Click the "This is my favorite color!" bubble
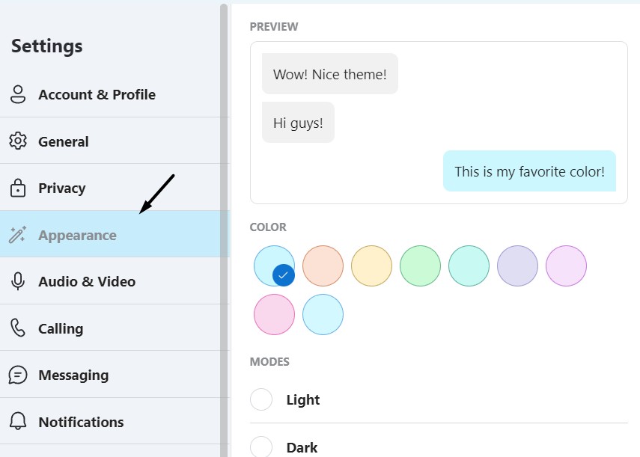The width and height of the screenshot is (640, 457). click(529, 171)
